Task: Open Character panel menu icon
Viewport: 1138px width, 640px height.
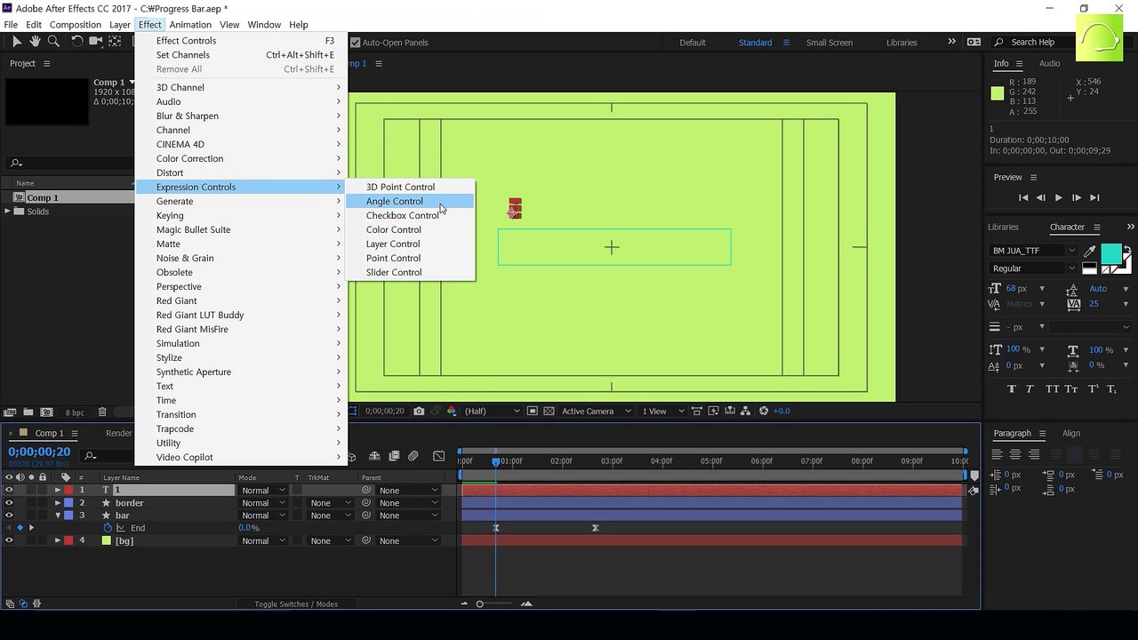Action: 1097,228
